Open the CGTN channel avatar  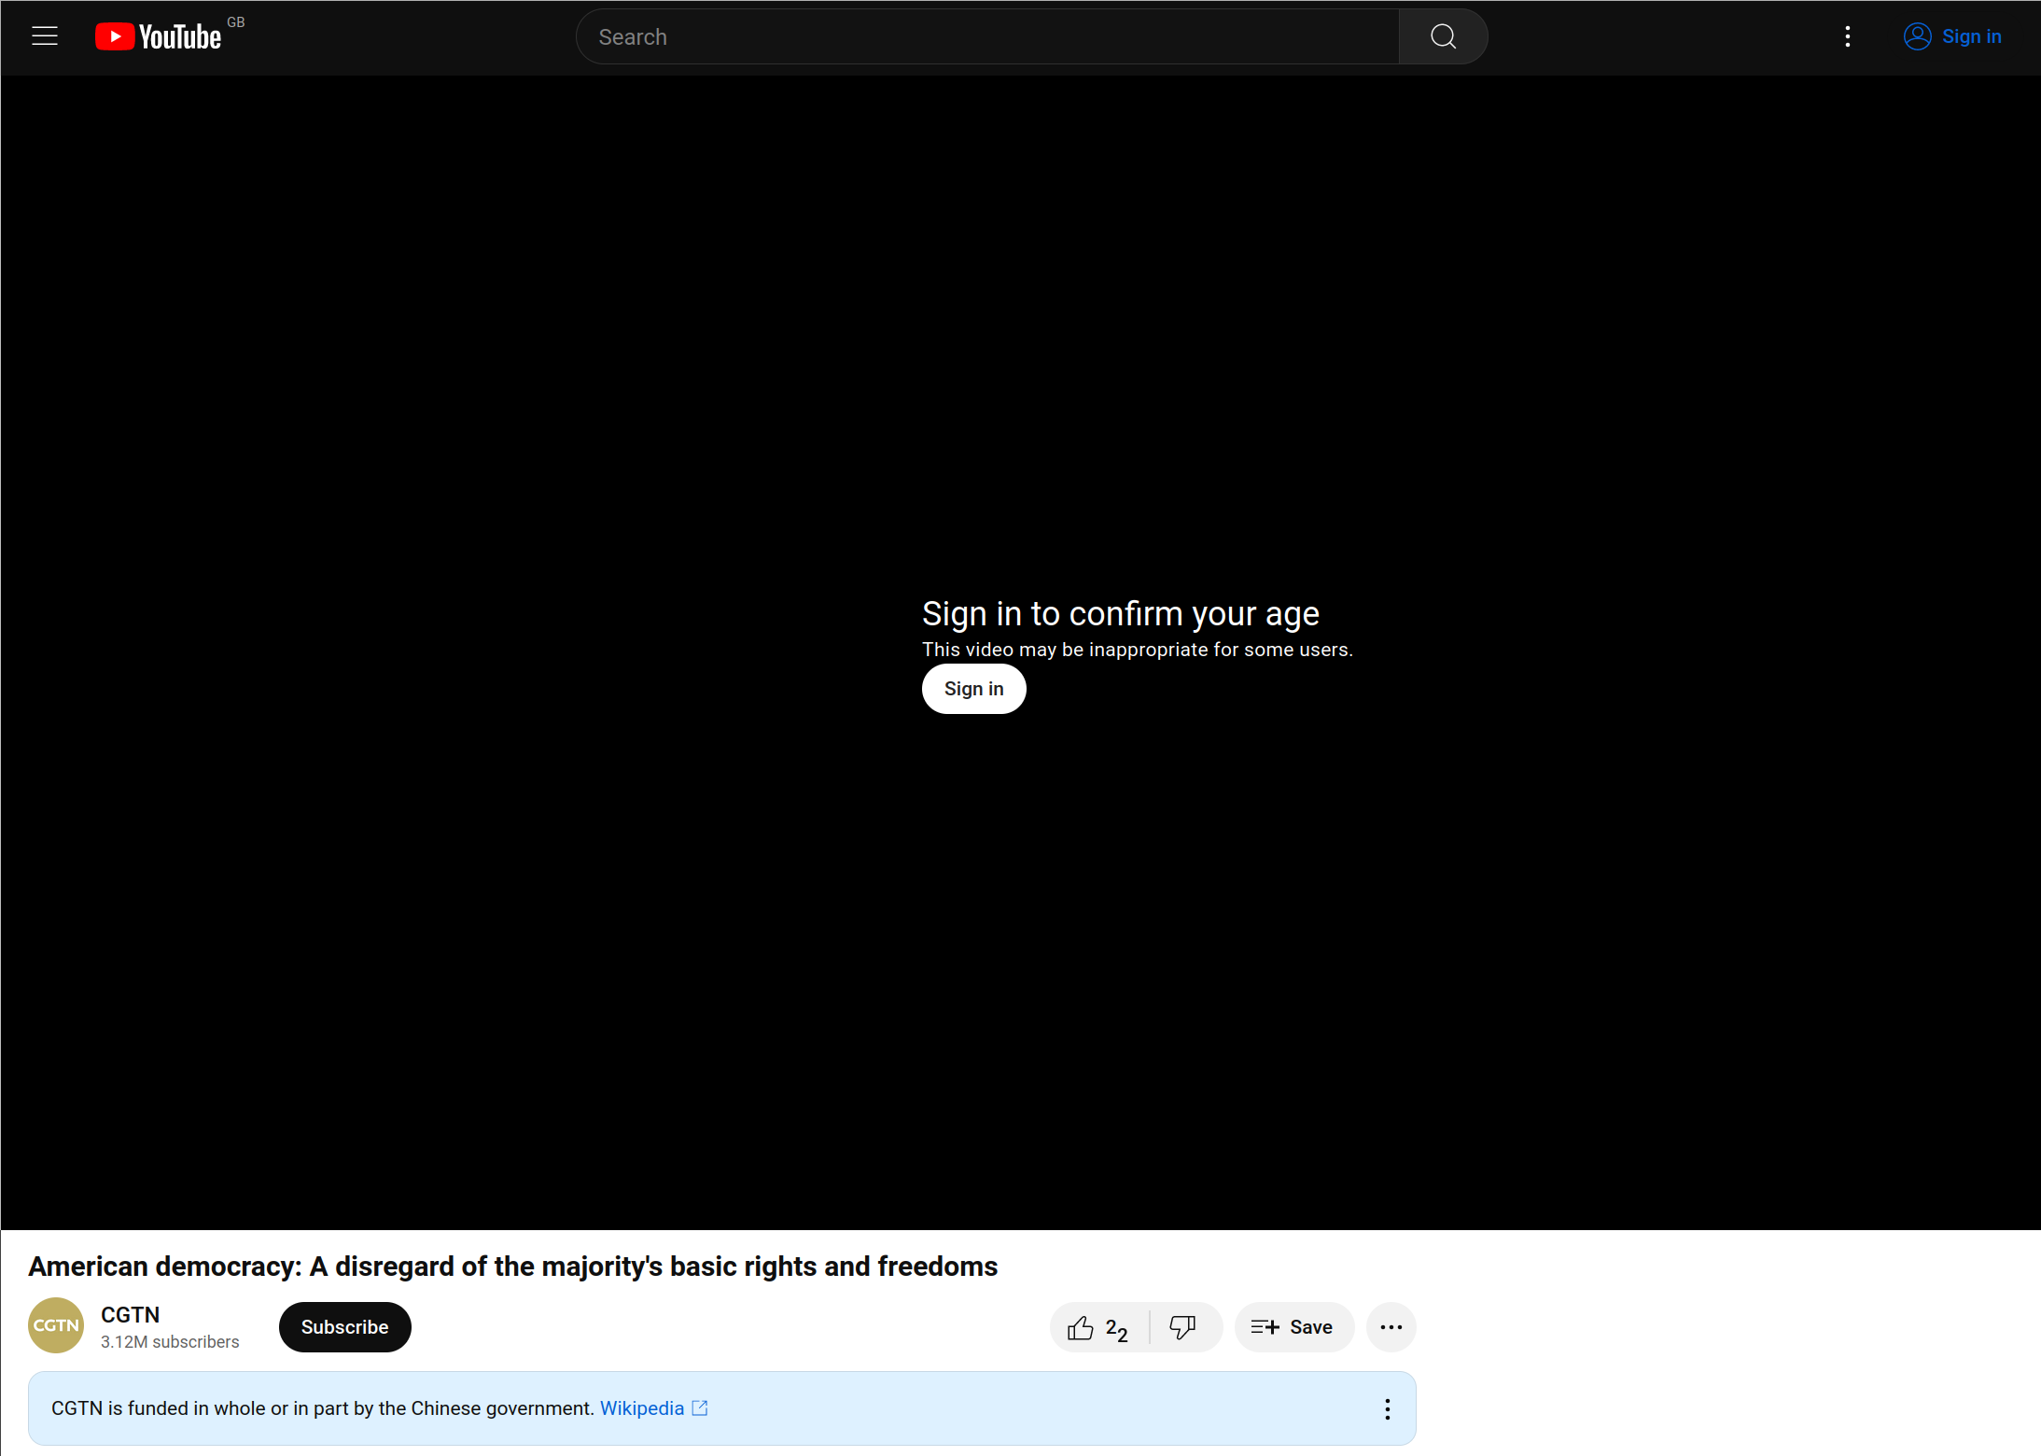click(56, 1325)
